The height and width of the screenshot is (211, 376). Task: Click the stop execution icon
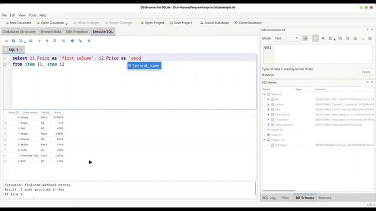pyautogui.click(x=55, y=41)
